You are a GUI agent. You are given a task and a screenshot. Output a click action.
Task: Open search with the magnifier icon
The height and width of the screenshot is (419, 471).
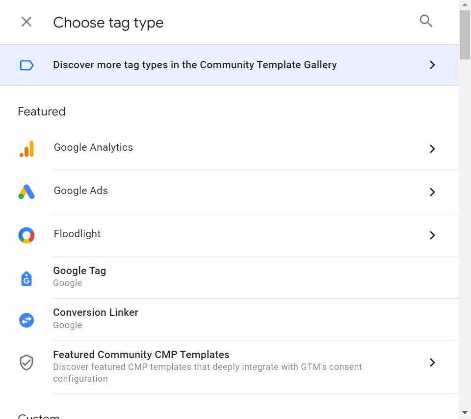coord(426,21)
